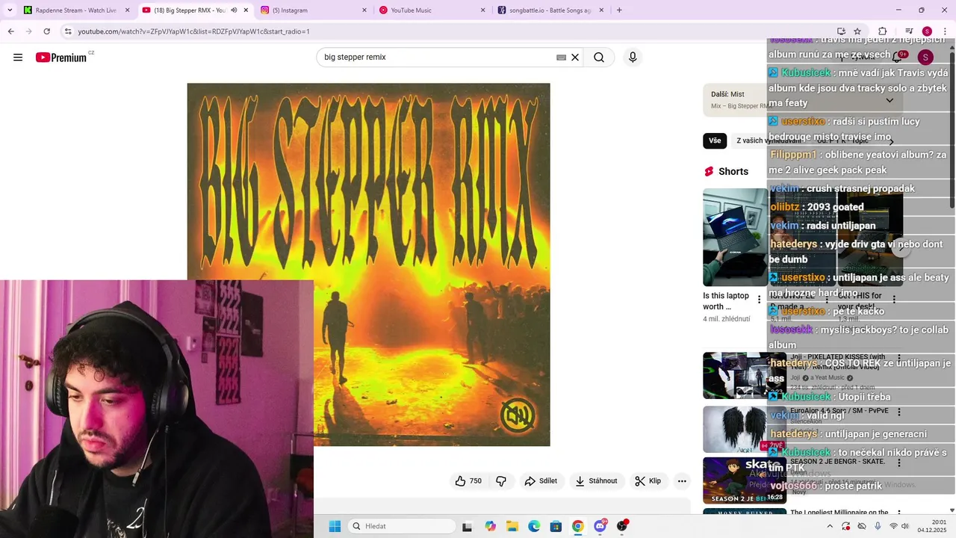The width and height of the screenshot is (956, 538).
Task: Close the Big Stepper RMX tab
Action: pyautogui.click(x=246, y=10)
